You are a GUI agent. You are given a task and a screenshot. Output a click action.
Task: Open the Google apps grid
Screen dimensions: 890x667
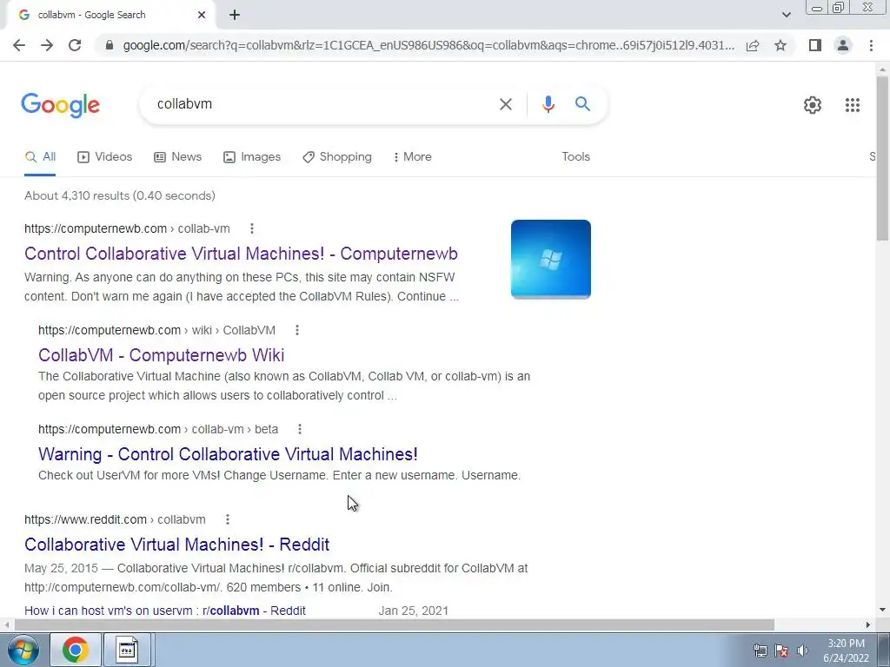(852, 105)
